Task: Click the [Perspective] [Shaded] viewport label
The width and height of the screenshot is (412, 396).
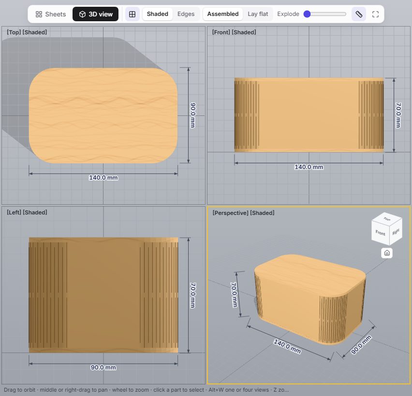Action: point(243,213)
